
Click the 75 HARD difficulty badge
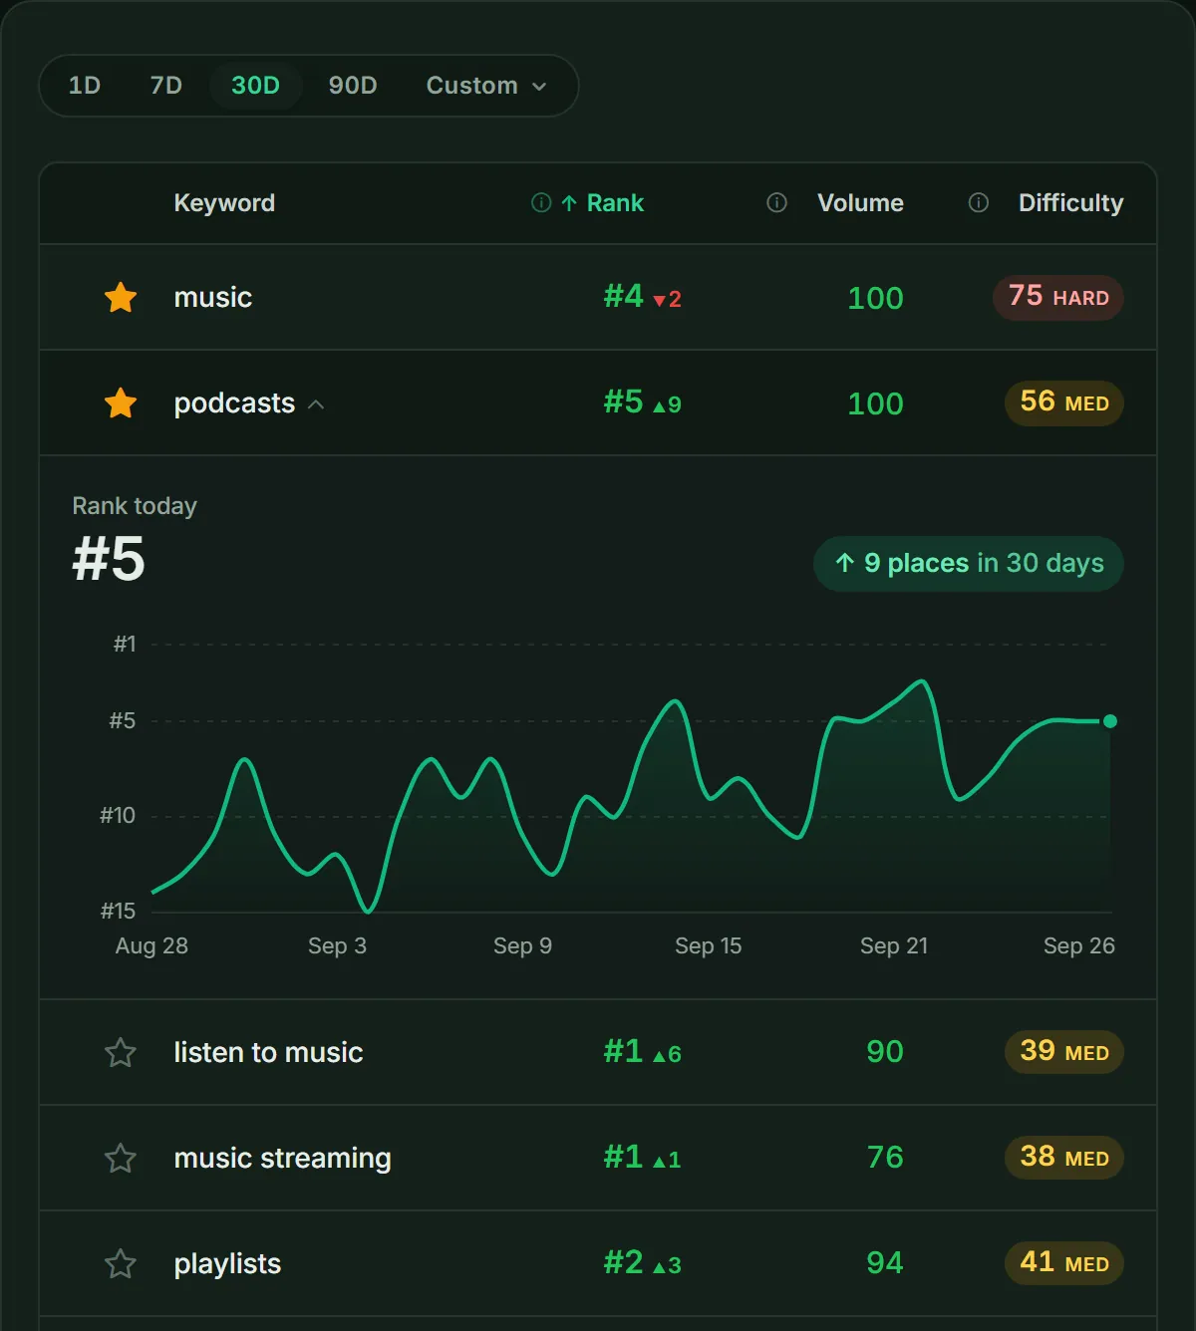point(1058,297)
